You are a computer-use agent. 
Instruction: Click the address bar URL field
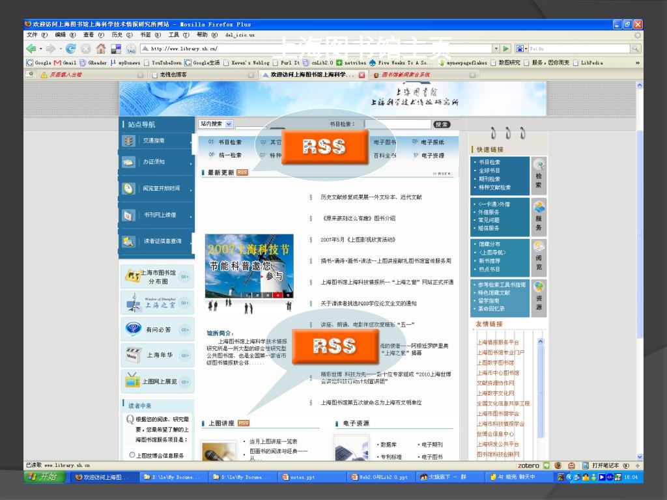[x=316, y=49]
